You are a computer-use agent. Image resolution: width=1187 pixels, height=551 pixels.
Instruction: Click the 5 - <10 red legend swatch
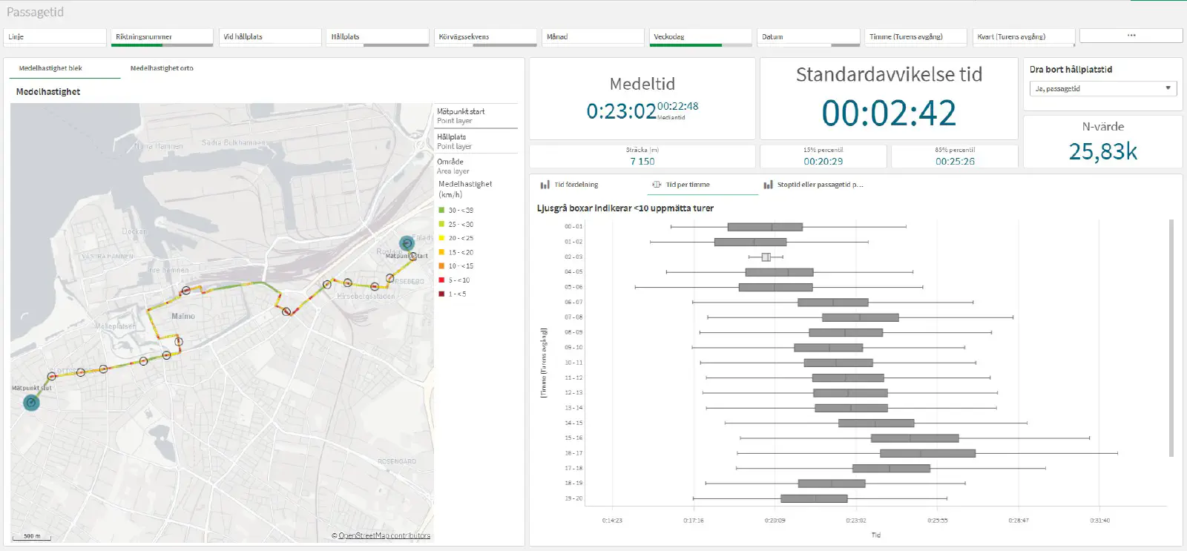click(441, 280)
